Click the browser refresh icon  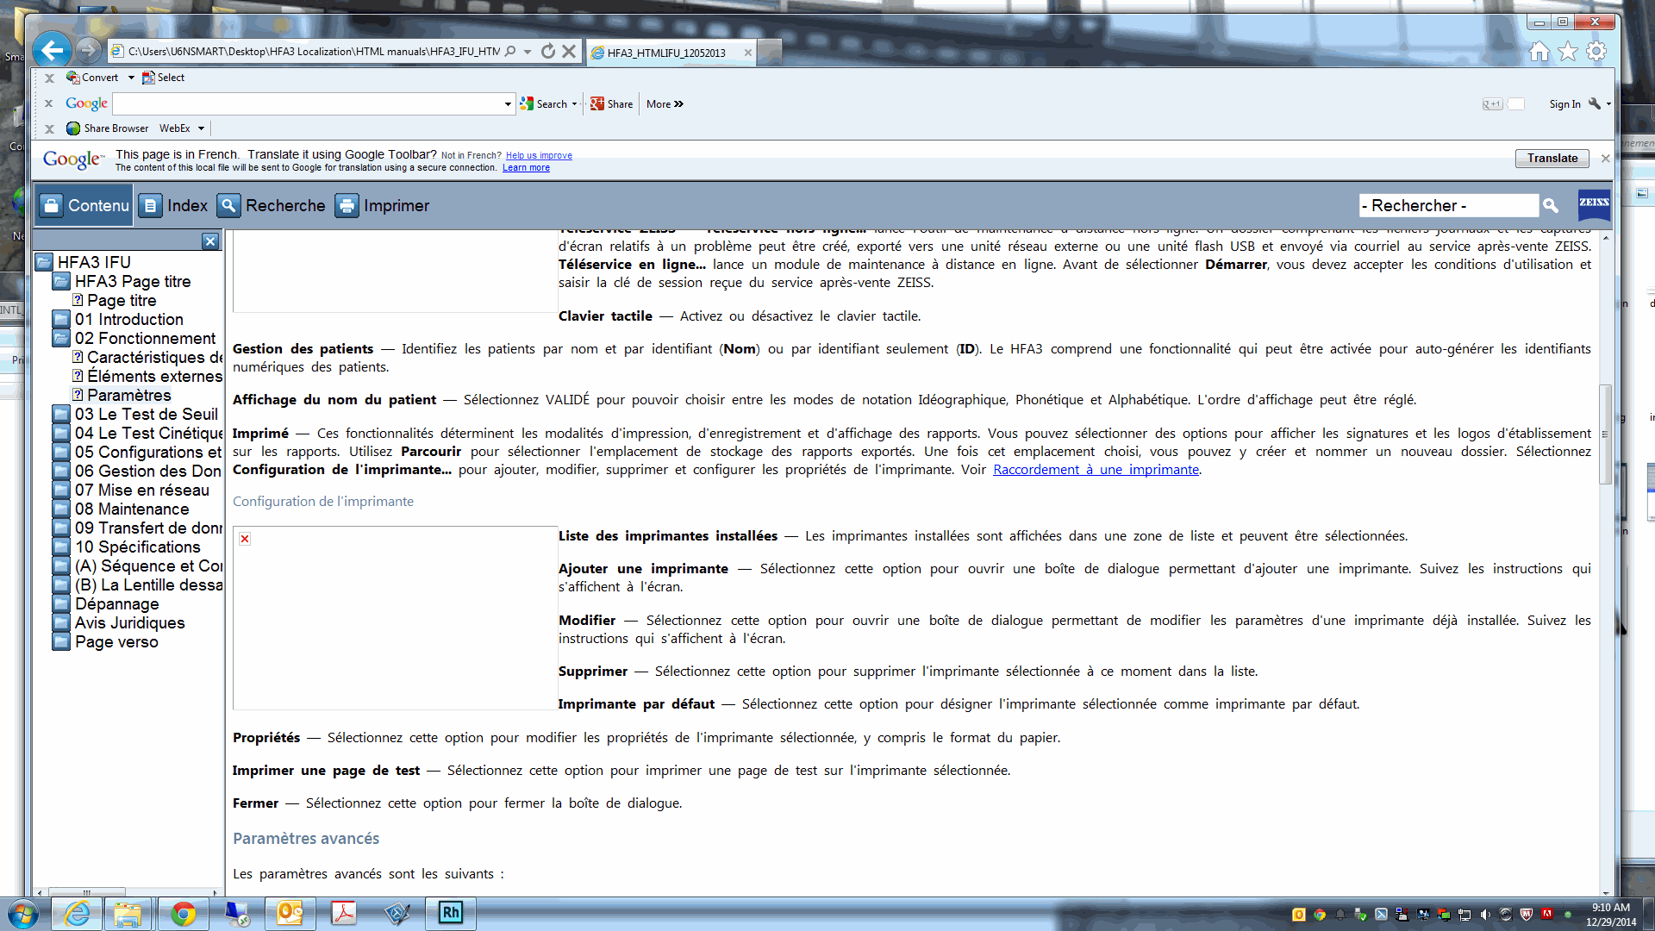click(548, 52)
